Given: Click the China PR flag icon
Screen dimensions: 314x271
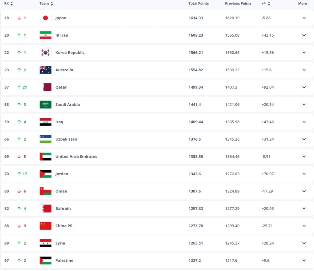Looking at the screenshot, I should [45, 226].
